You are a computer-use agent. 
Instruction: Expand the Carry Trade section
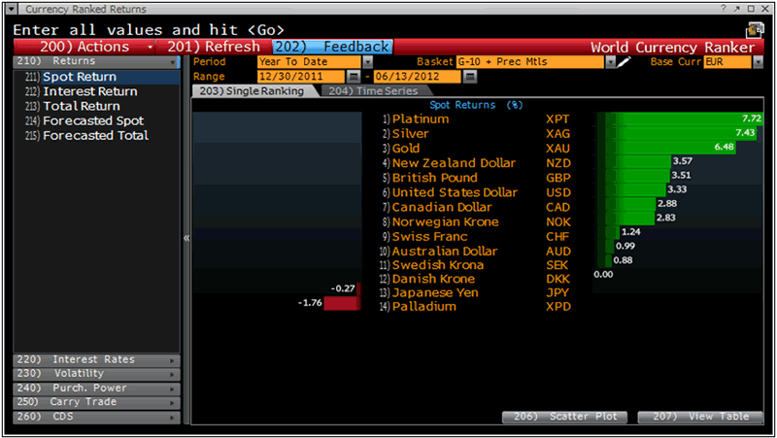point(96,402)
